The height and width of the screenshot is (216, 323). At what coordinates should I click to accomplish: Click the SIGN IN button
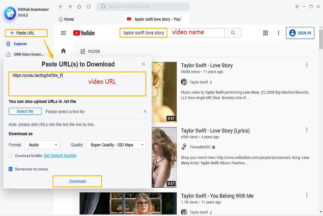(300, 33)
